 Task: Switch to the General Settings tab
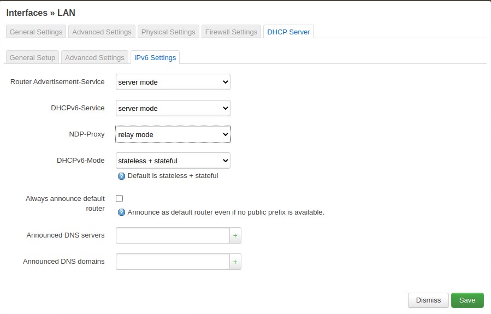coord(36,32)
